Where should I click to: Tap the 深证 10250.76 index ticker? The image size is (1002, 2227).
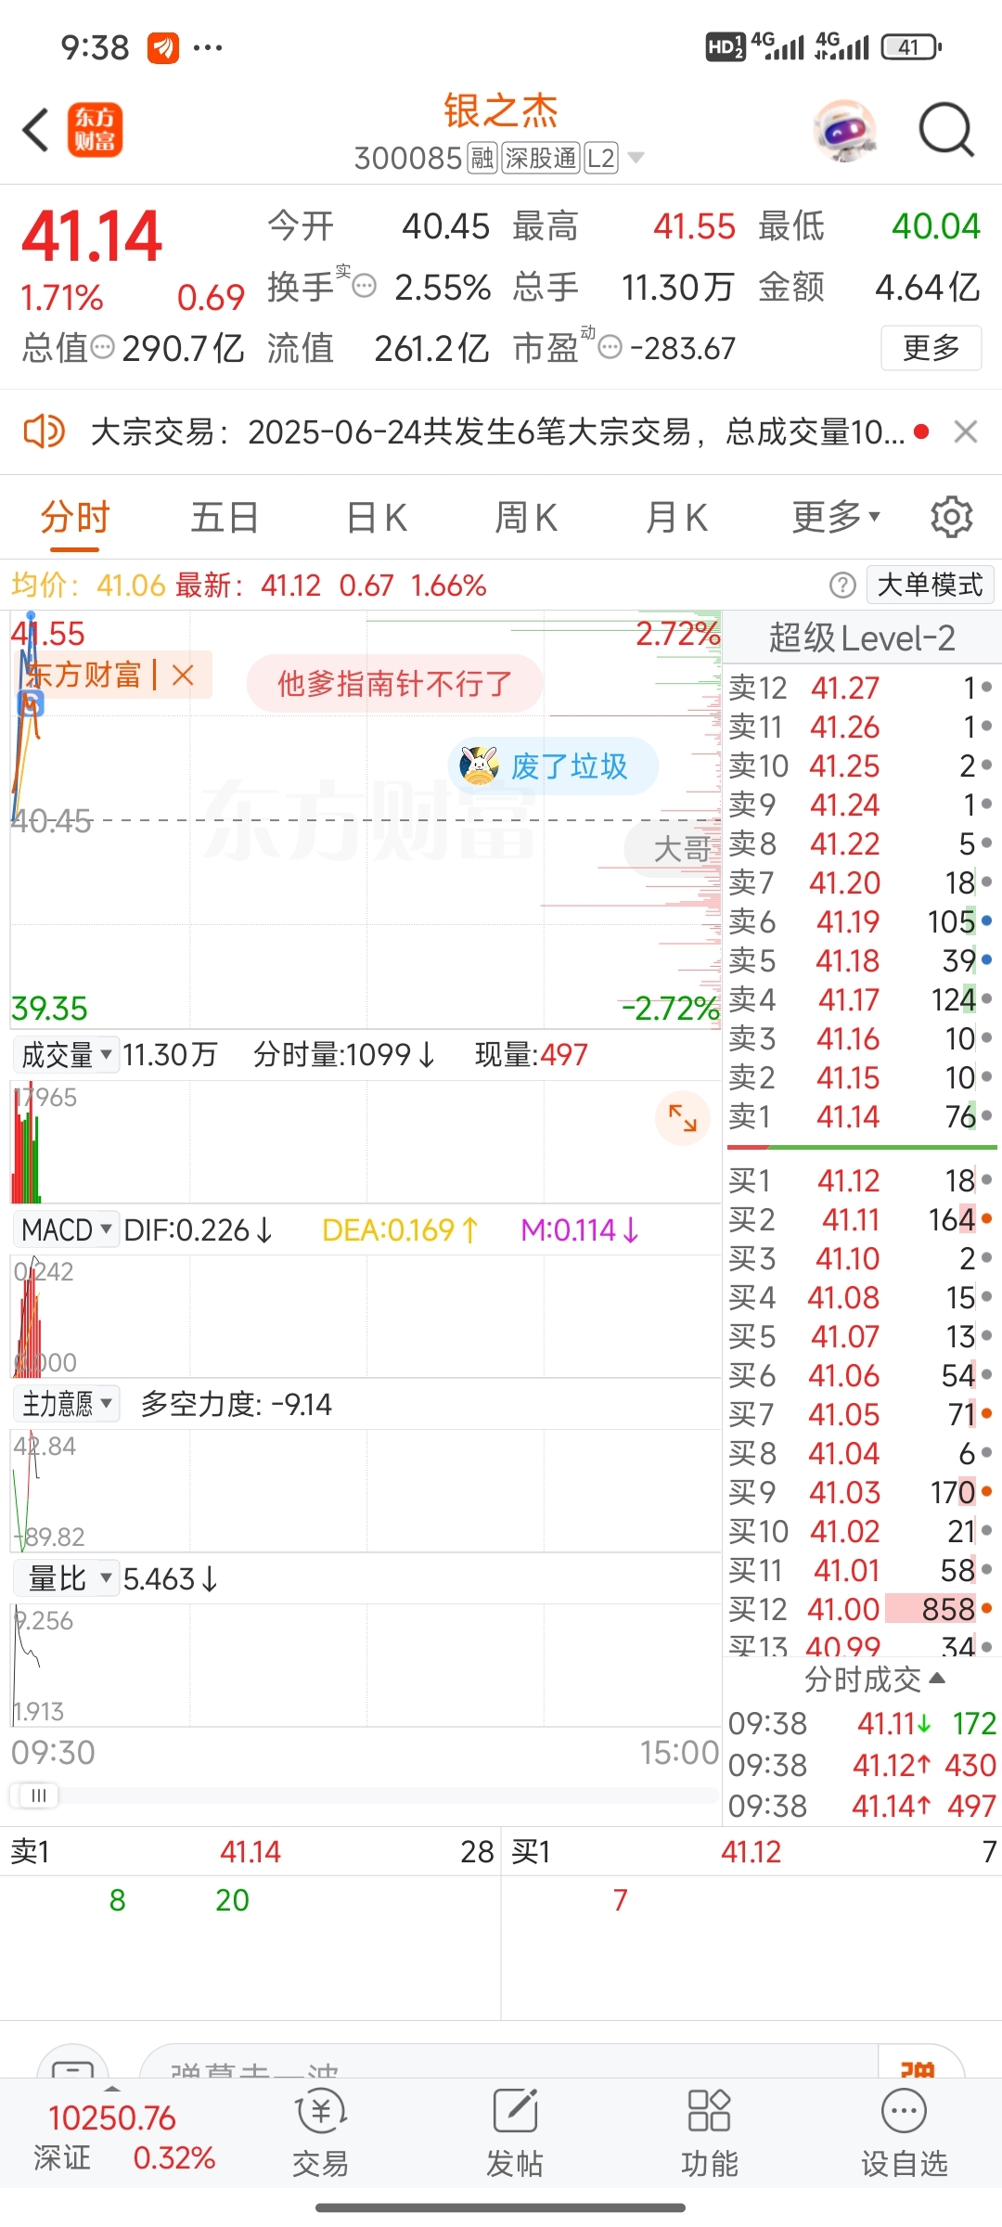pos(124,2138)
